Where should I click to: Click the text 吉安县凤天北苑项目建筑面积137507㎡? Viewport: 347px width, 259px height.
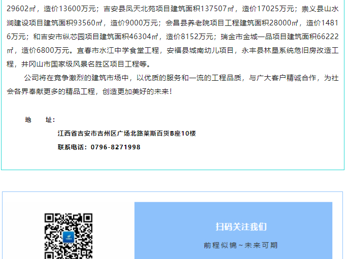click(168, 9)
